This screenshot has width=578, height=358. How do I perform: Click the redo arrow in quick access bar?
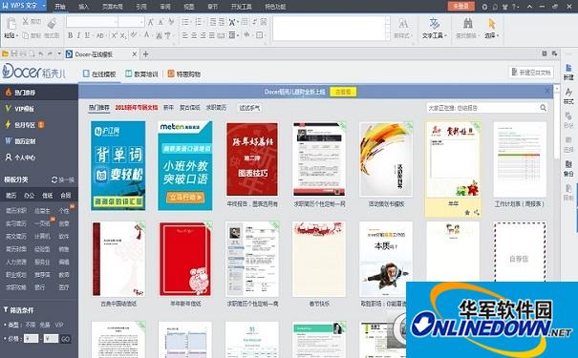pyautogui.click(x=50, y=54)
